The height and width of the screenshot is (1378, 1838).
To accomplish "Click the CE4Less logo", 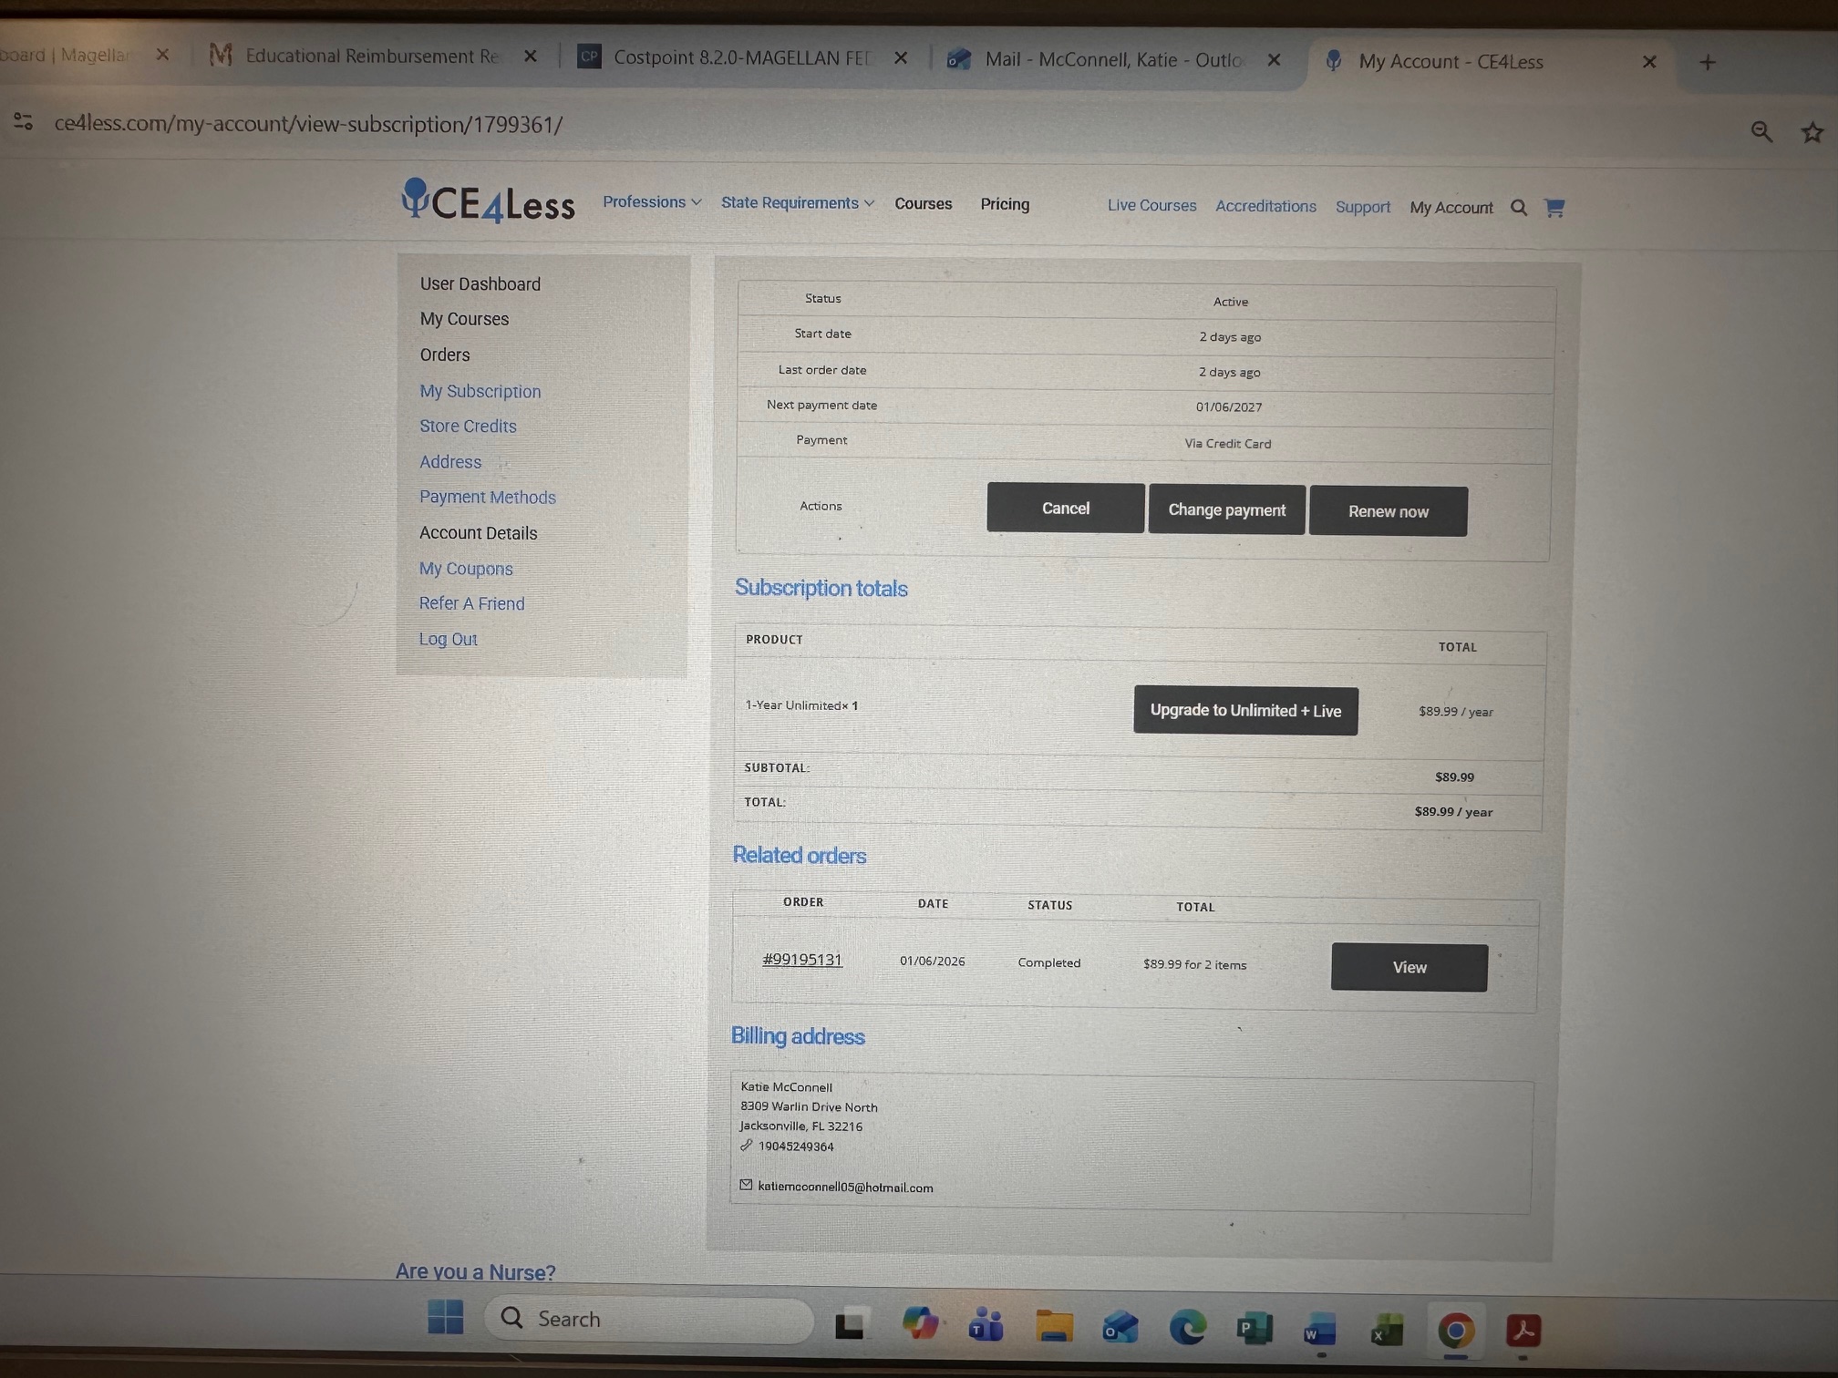I will (x=489, y=201).
